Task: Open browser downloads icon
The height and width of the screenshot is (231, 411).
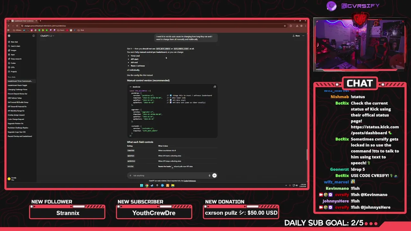Action: 297,26
